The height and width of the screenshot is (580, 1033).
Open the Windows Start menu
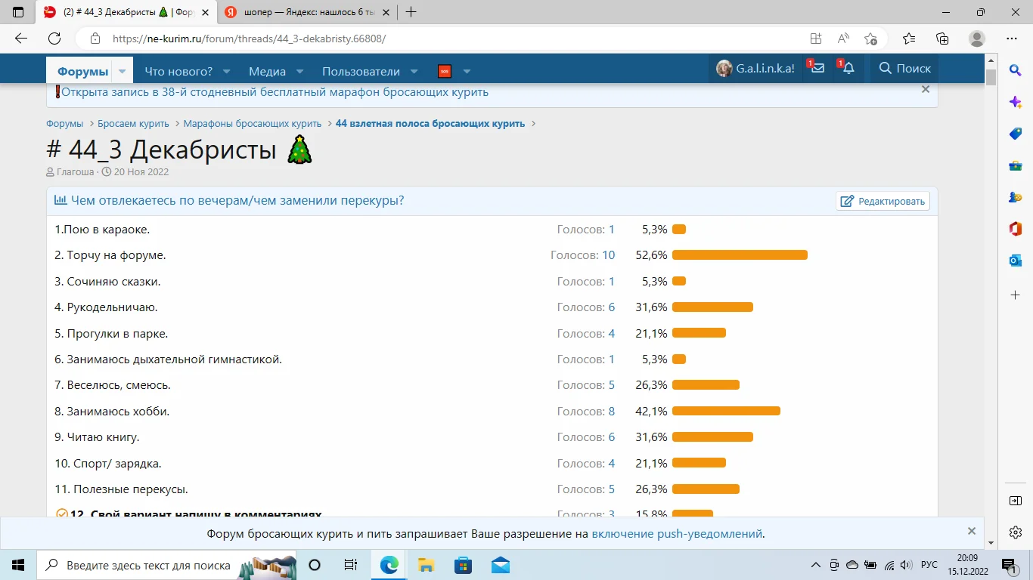click(x=18, y=565)
